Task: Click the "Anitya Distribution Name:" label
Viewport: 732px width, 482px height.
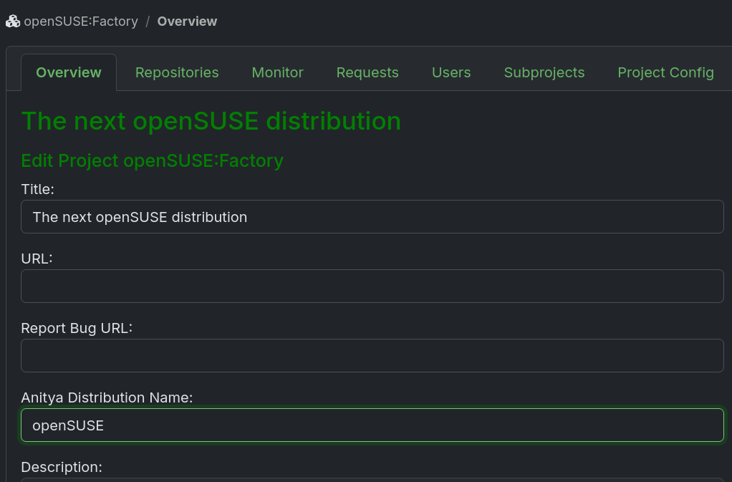Action: (107, 397)
